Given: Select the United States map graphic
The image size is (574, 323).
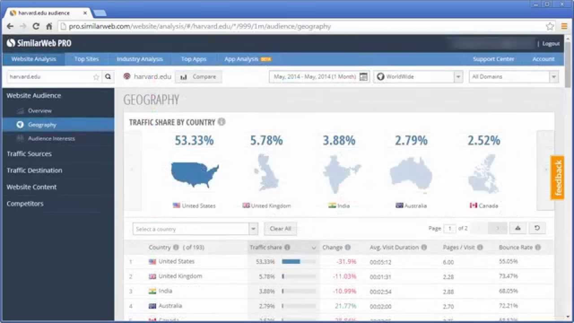Looking at the screenshot, I should [x=195, y=175].
